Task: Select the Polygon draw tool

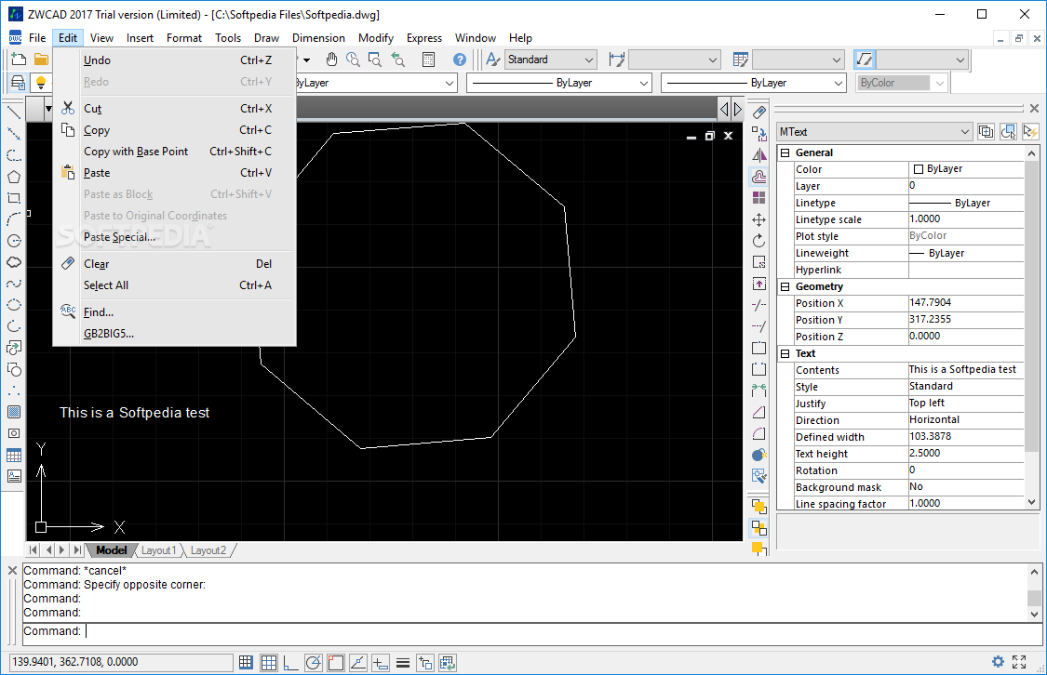Action: tap(13, 177)
